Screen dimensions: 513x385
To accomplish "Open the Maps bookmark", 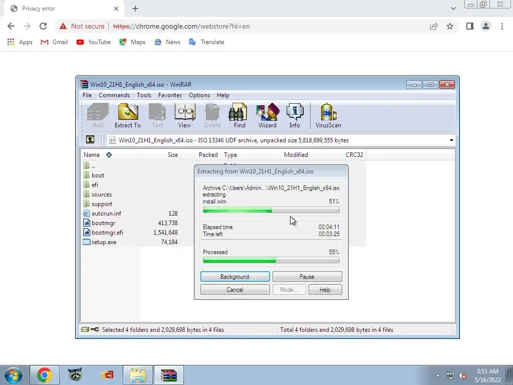I will [132, 42].
